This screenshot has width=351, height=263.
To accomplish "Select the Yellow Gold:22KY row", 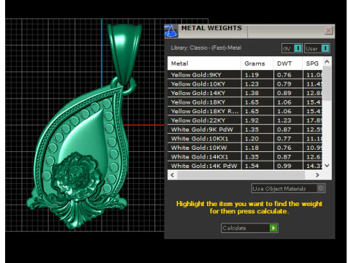I will click(x=245, y=121).
